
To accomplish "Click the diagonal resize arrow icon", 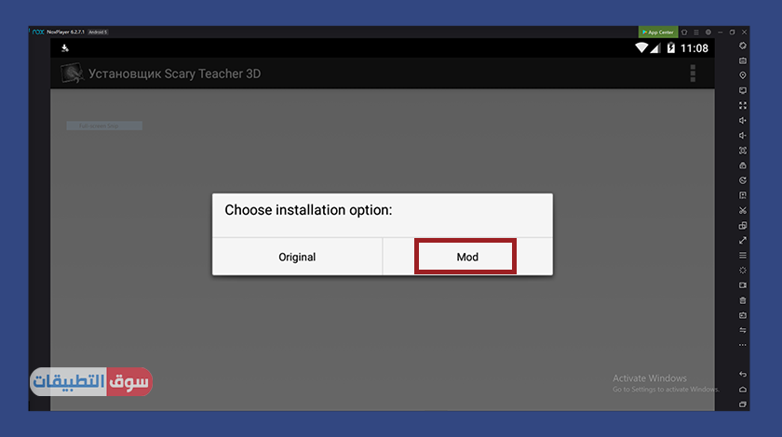I will (x=743, y=240).
